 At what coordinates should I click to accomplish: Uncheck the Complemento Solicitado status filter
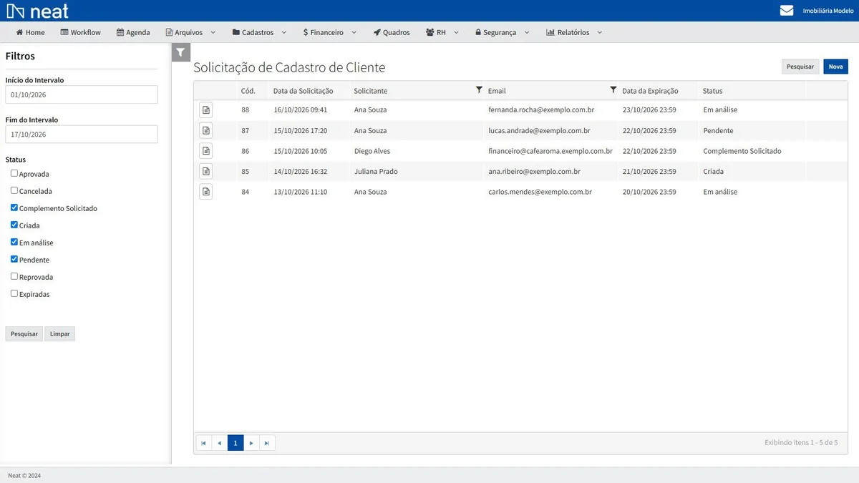[14, 208]
